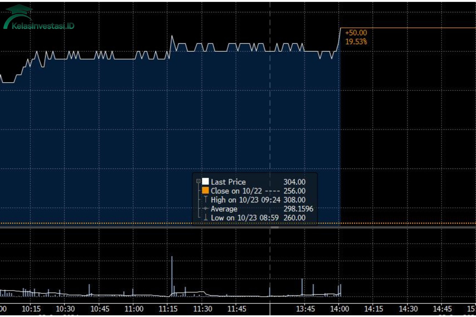Select the Last Price legend label

(228, 182)
